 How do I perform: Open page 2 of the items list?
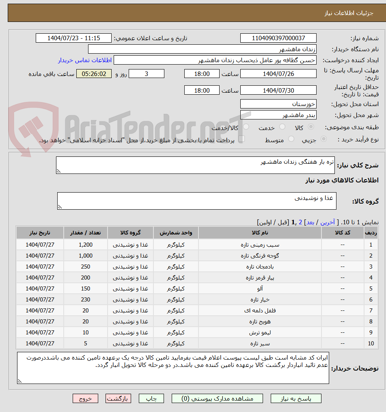300,223
